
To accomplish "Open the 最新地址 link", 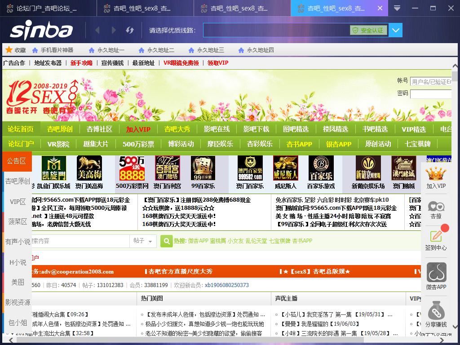I will point(143,63).
